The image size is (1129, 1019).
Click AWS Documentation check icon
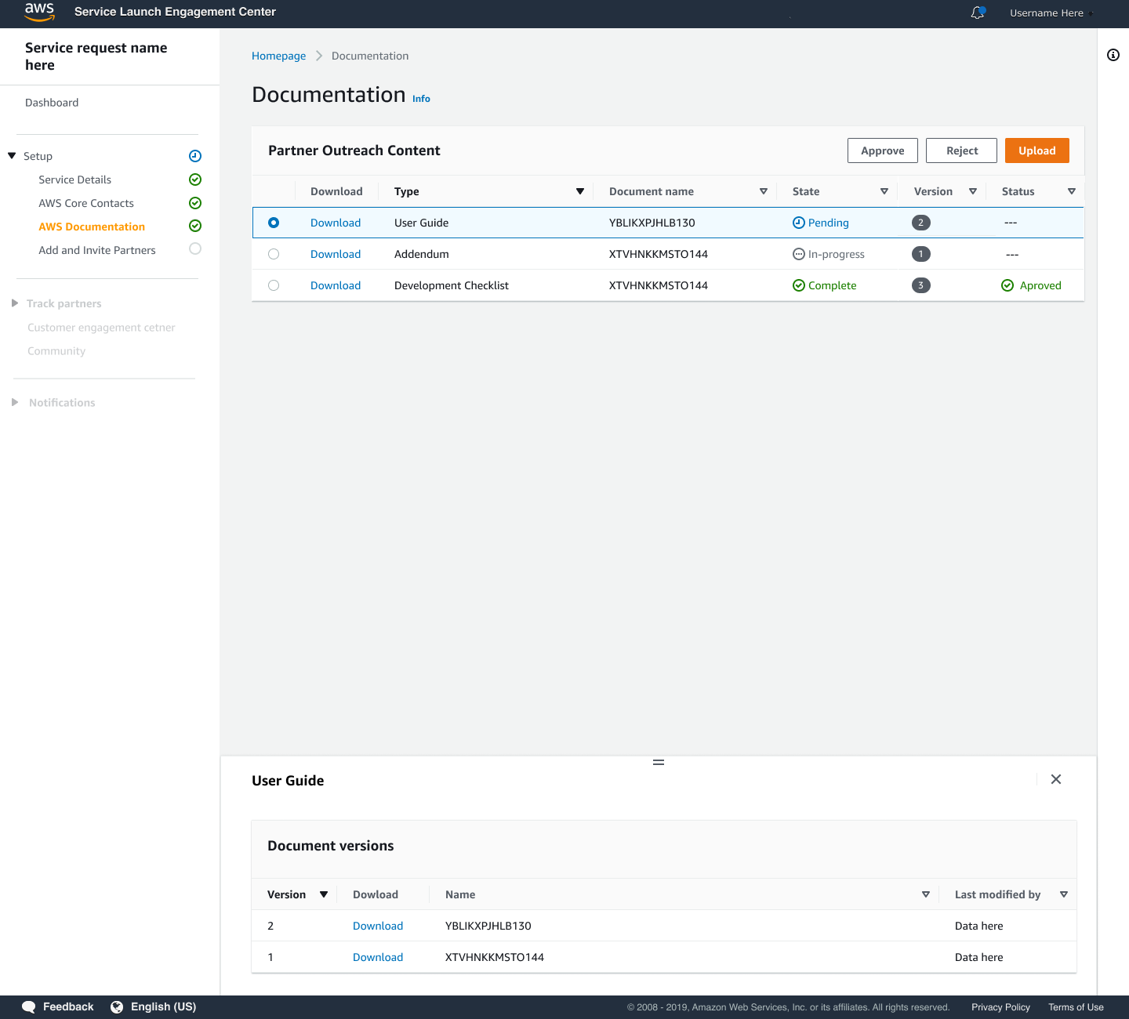(195, 226)
